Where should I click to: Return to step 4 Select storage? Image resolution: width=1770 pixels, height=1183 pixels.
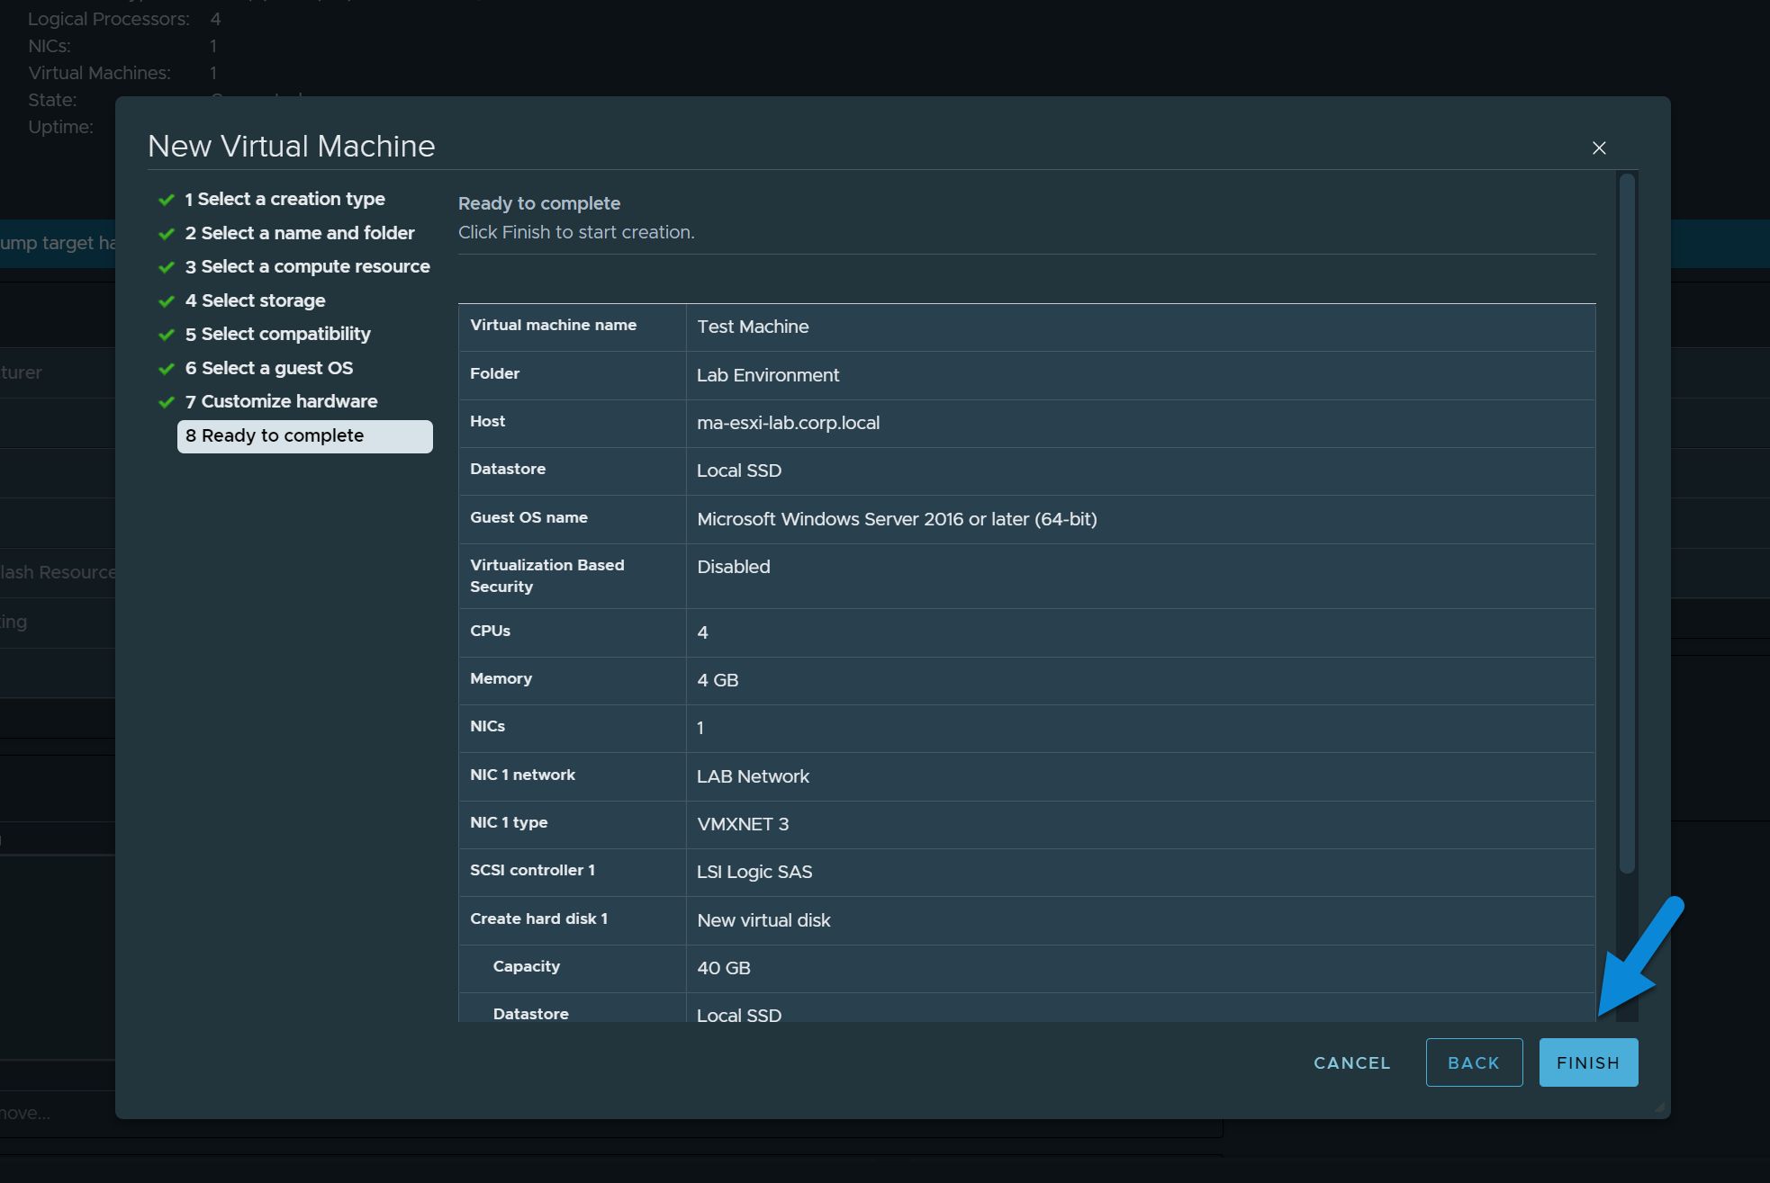pos(255,300)
